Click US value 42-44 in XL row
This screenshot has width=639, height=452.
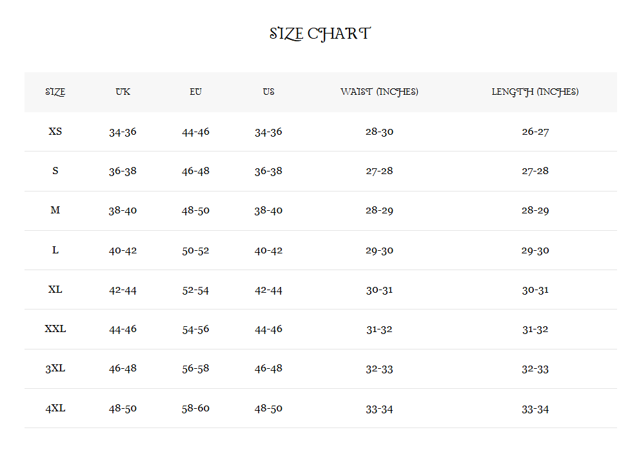click(x=268, y=290)
